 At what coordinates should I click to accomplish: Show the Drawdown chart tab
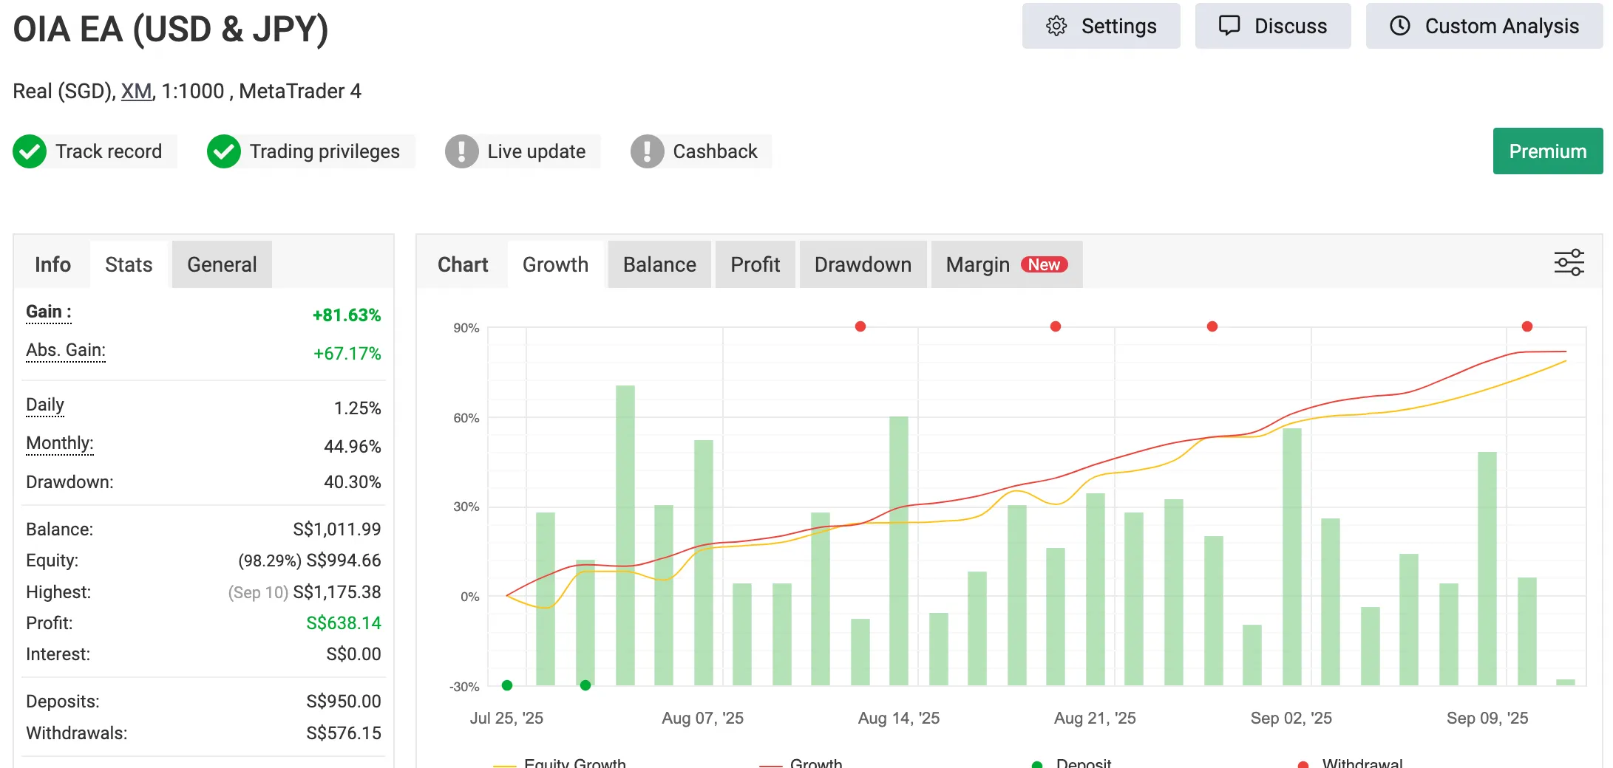863,264
